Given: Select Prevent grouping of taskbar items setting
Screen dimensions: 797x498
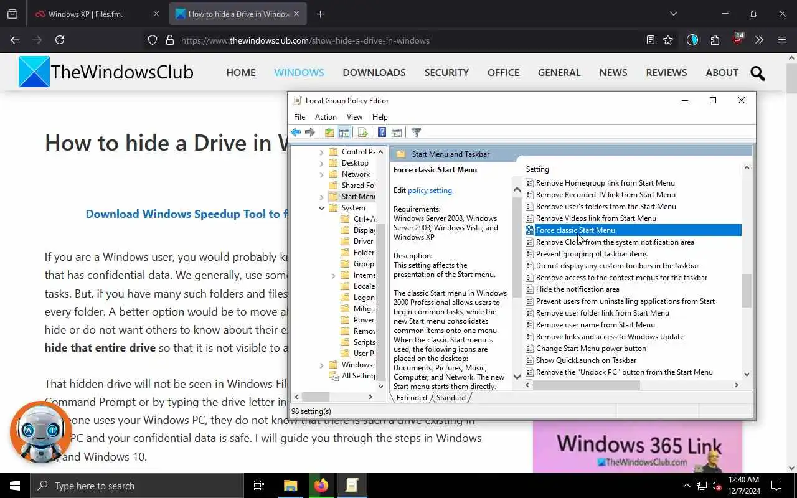Looking at the screenshot, I should (x=592, y=254).
